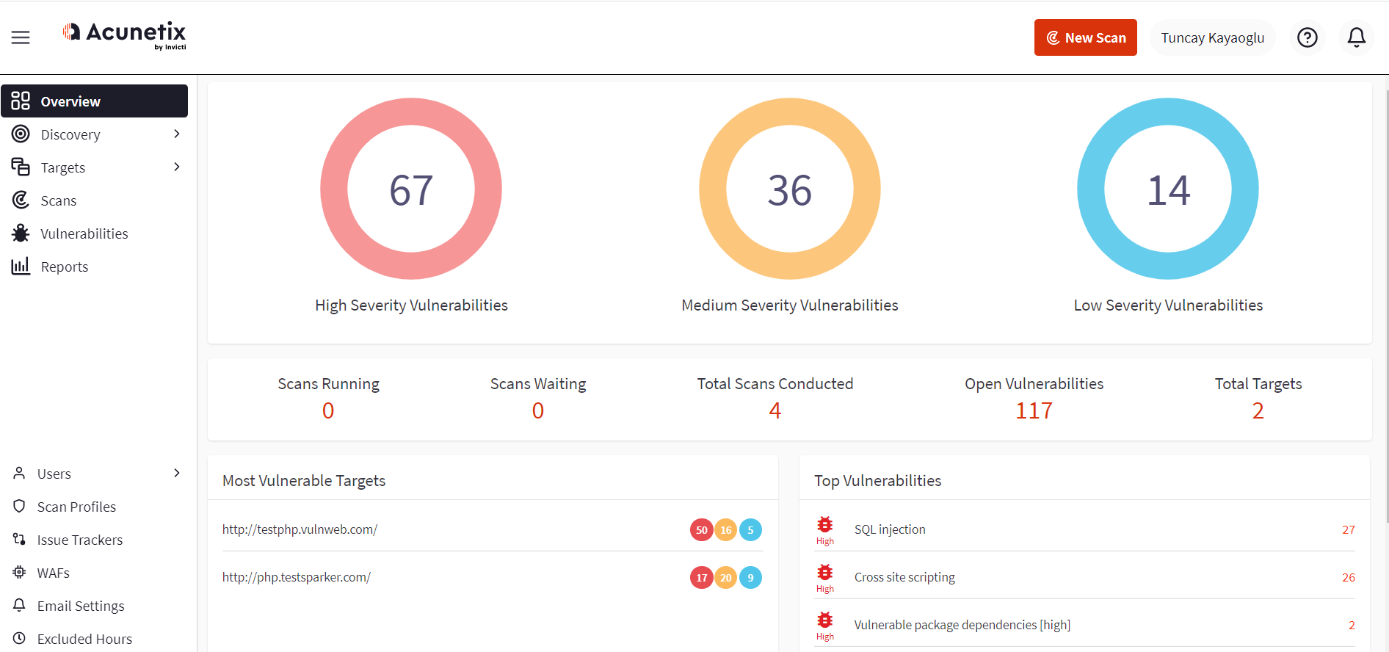Open the hamburger menu icon
Screen dimensions: 1389x652
21,37
